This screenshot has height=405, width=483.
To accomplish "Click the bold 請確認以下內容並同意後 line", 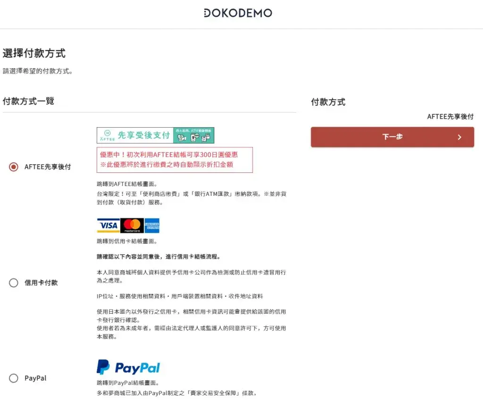I will pyautogui.click(x=158, y=257).
